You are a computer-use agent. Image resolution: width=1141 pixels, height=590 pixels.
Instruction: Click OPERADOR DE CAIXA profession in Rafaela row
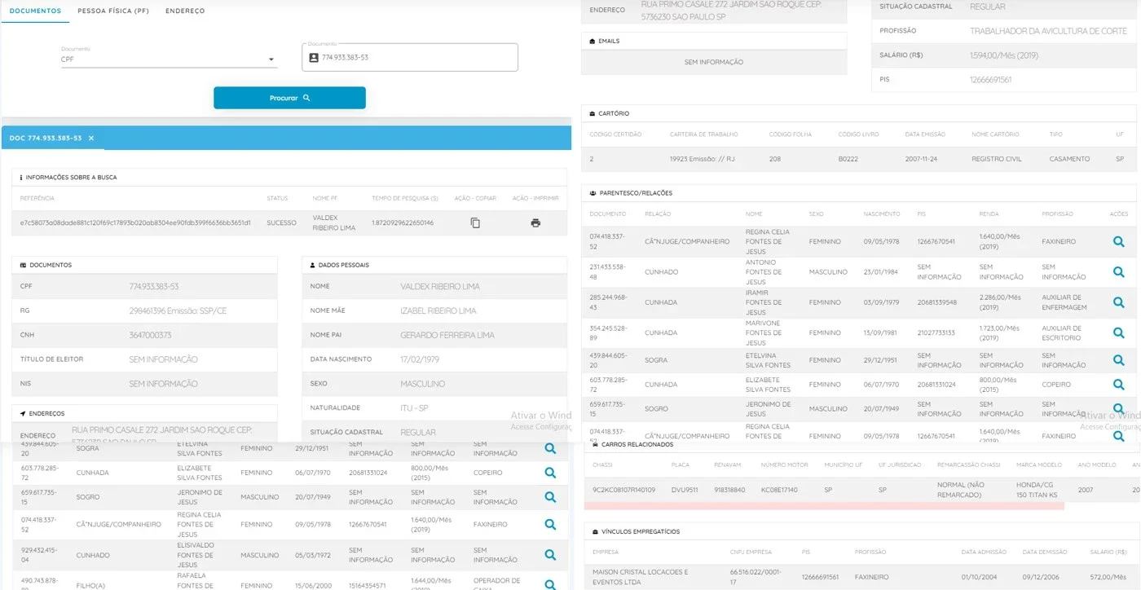[497, 584]
